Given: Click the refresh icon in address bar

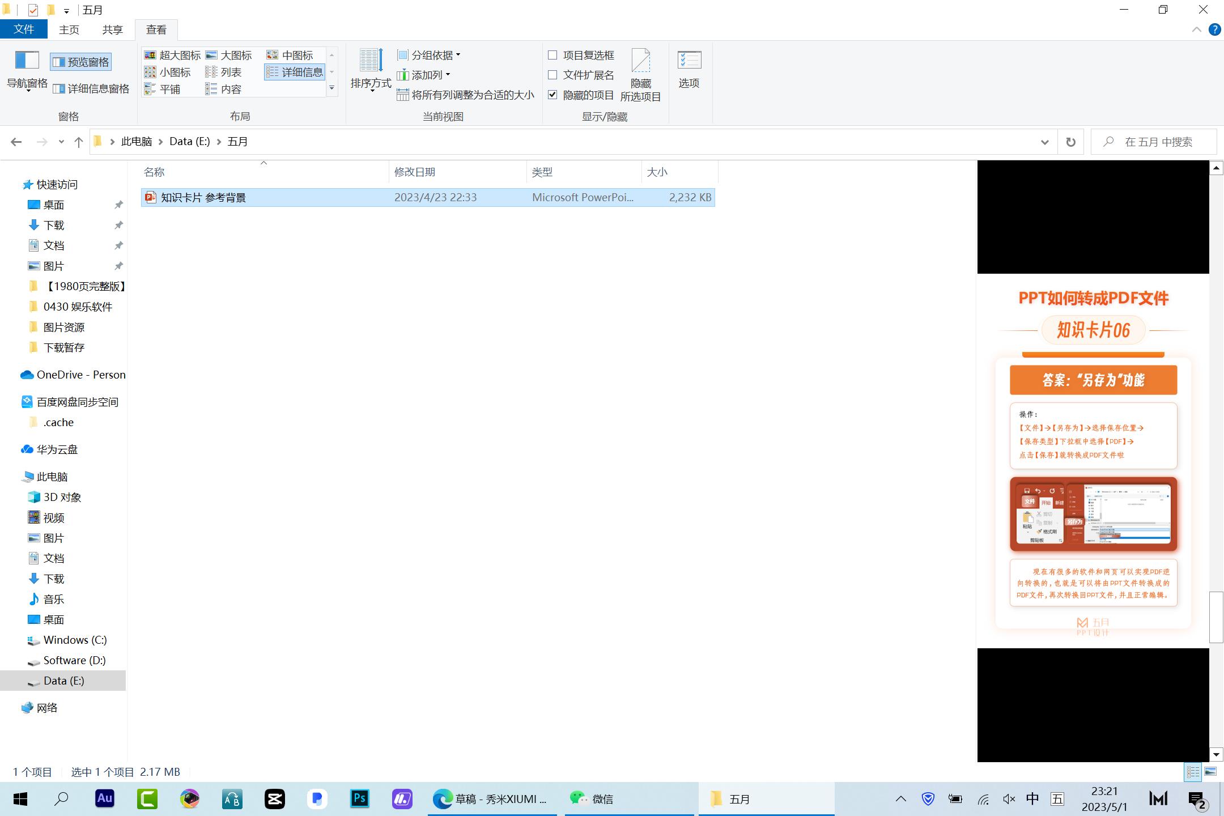Looking at the screenshot, I should coord(1070,141).
